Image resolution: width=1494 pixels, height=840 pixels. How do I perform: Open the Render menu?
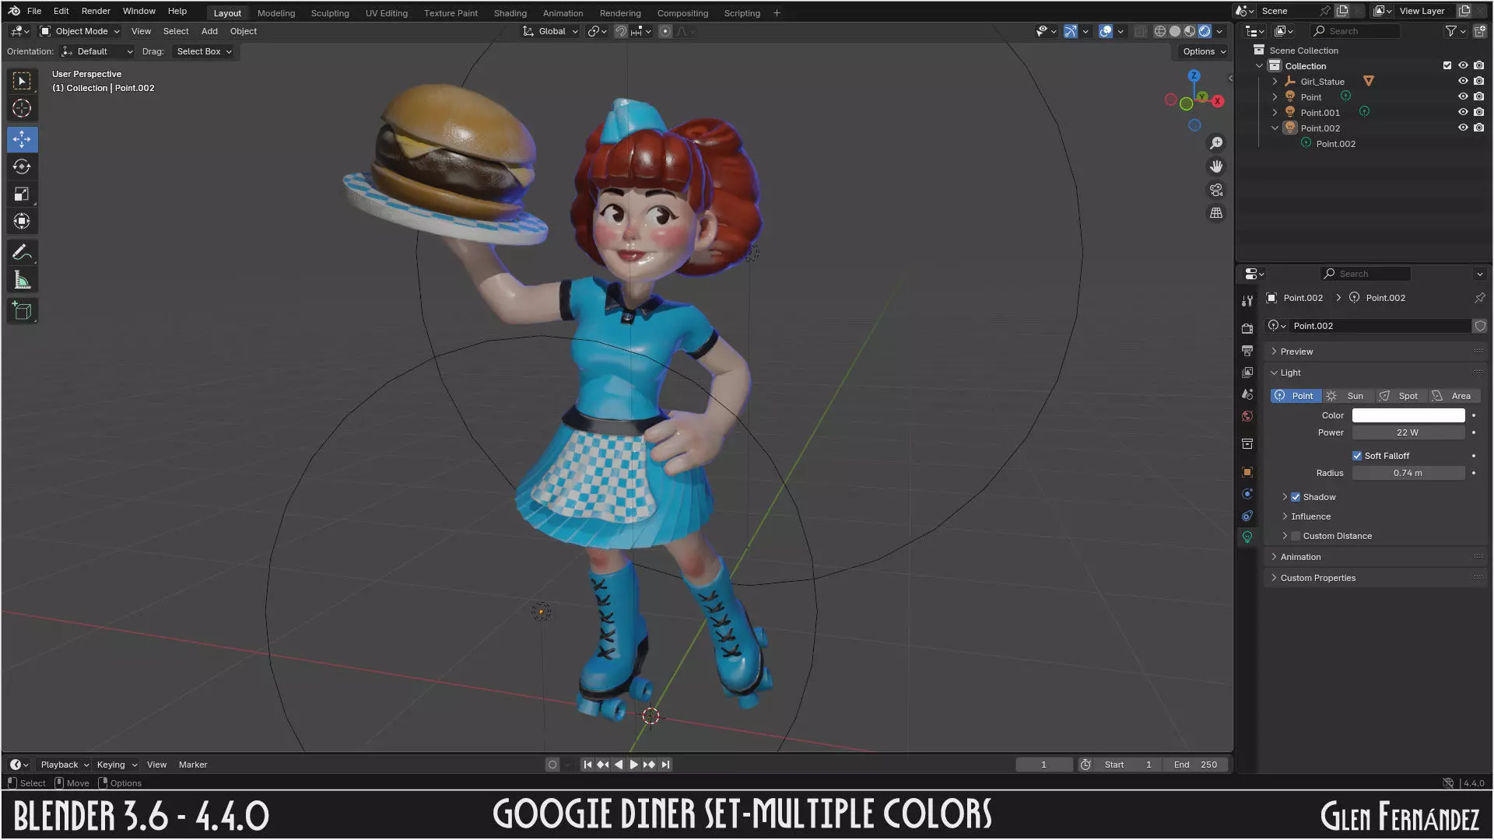[96, 11]
